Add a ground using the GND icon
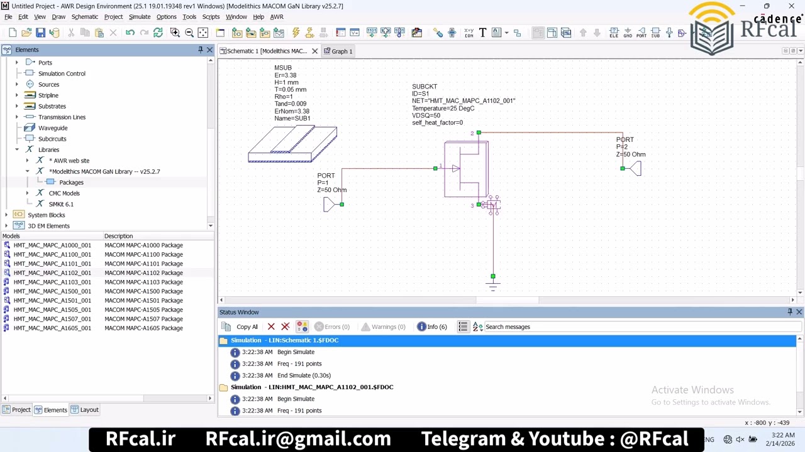The image size is (805, 452). tap(628, 33)
